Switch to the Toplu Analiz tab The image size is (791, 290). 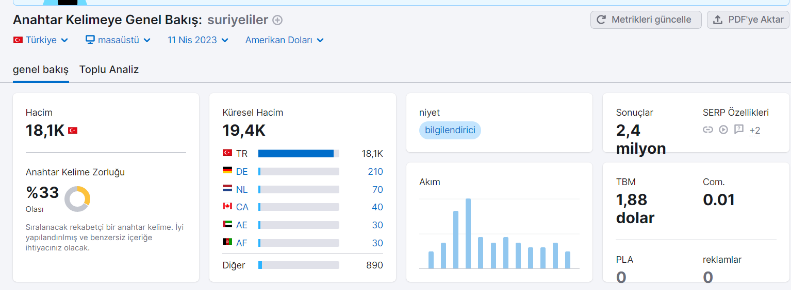pos(109,69)
